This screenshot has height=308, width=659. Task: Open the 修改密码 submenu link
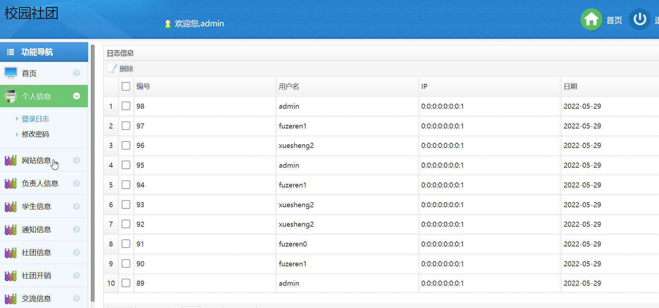coord(35,134)
